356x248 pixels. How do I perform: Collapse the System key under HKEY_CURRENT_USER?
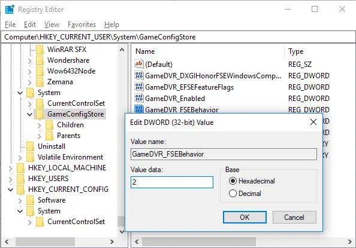[20, 93]
